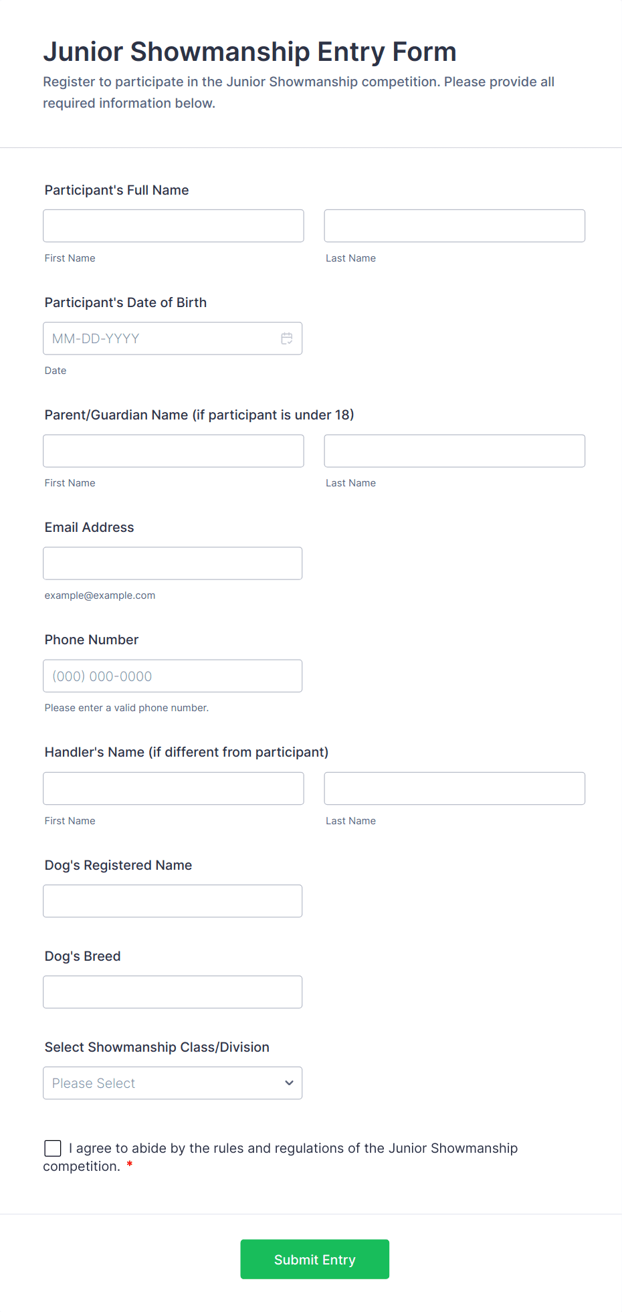Focus the Email Address field
This screenshot has height=1312, width=622.
(173, 563)
